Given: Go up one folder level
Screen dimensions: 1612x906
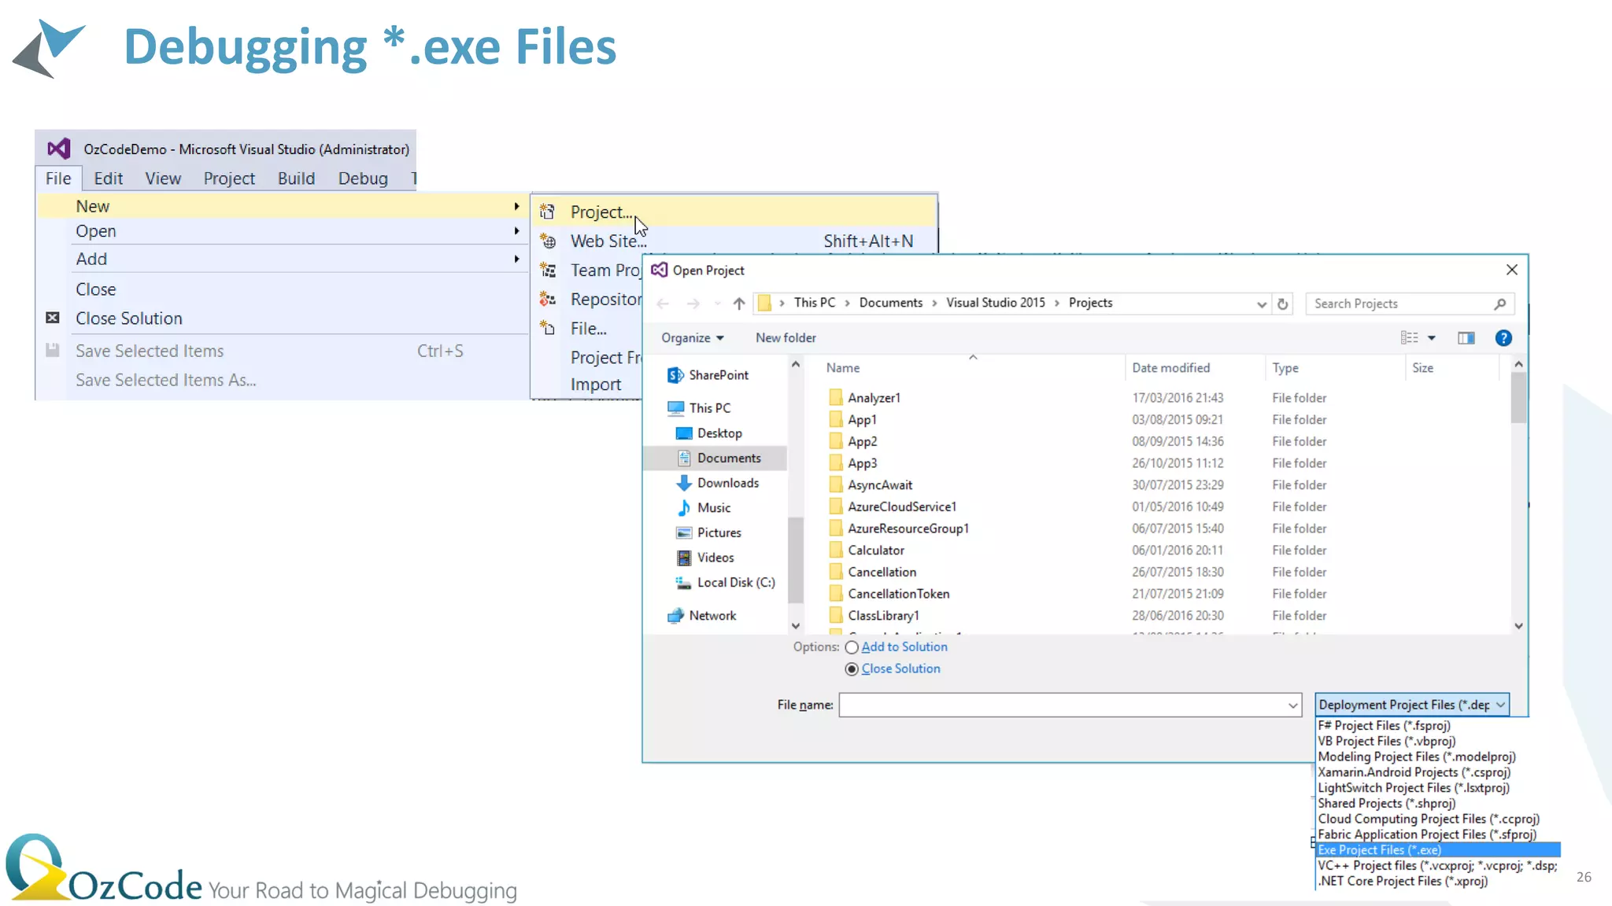Looking at the screenshot, I should click(738, 304).
